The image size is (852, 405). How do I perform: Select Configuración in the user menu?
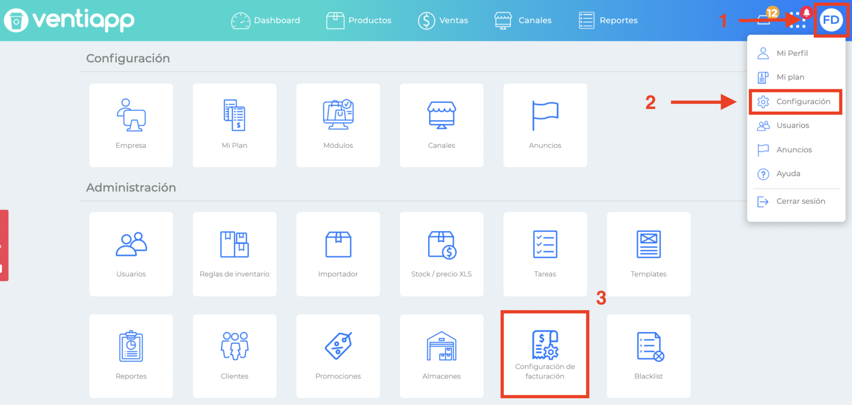[x=795, y=102]
